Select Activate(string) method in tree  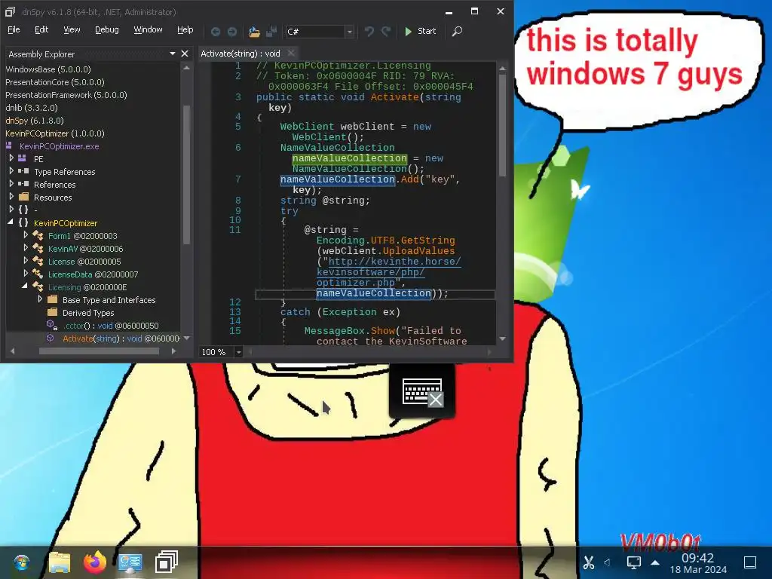pos(121,339)
